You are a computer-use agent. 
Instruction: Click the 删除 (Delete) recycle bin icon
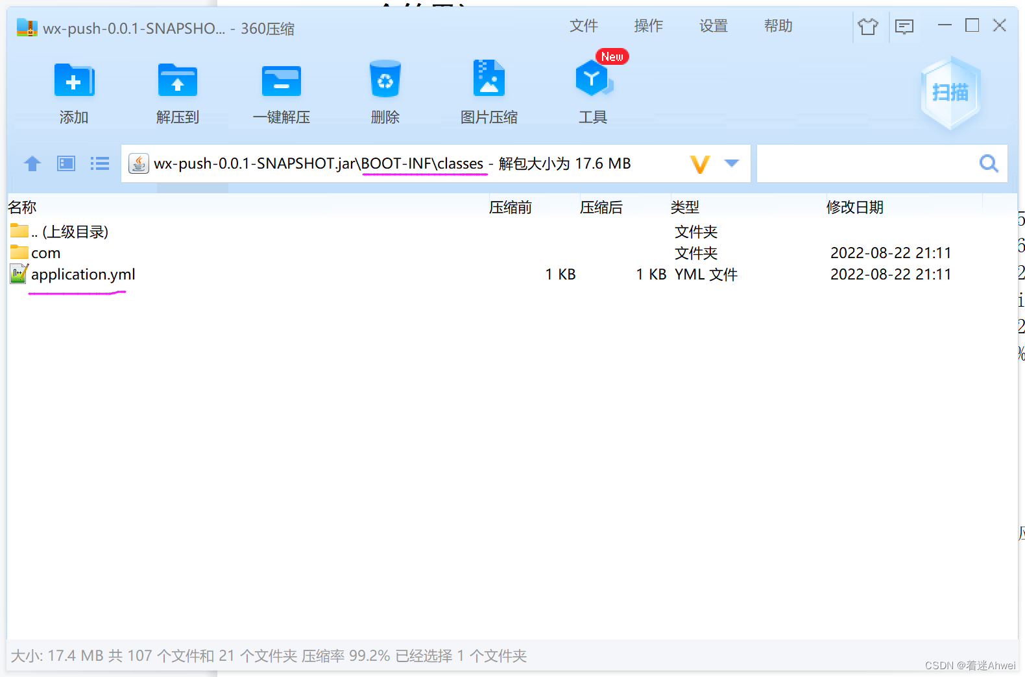coord(385,80)
